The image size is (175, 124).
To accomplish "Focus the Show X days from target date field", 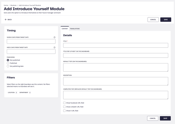I will pyautogui.click(x=31, y=41).
